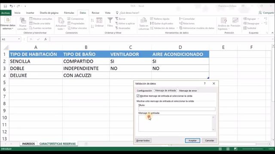
Task: Select the column E header
Action: click(223, 47)
